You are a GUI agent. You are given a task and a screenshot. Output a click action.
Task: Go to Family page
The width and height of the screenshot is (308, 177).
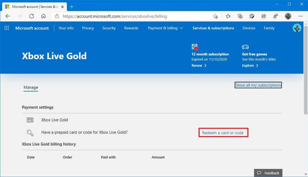[269, 28]
